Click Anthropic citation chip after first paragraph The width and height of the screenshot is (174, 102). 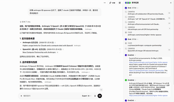point(89,29)
